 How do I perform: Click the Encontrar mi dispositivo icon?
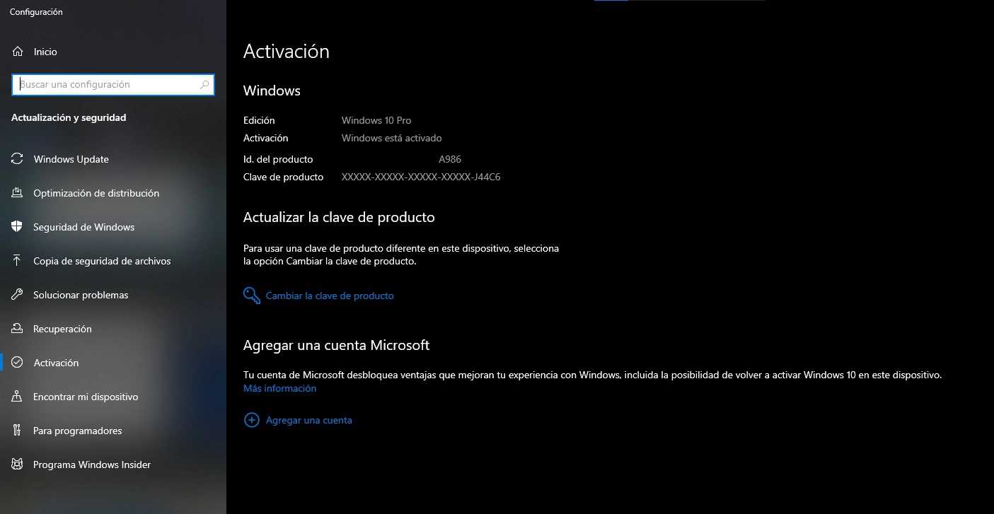(18, 397)
